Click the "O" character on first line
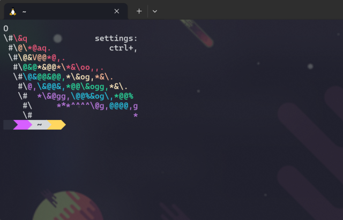The width and height of the screenshot is (343, 220). [6, 29]
